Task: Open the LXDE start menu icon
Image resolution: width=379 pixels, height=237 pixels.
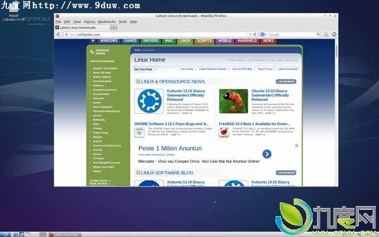Action: click(x=5, y=234)
